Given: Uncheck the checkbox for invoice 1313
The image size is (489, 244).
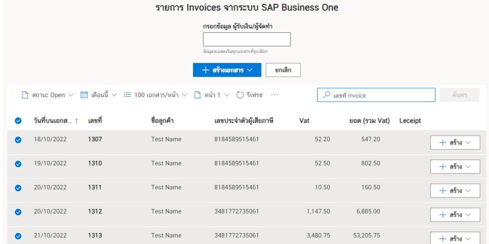Looking at the screenshot, I should click(x=18, y=236).
